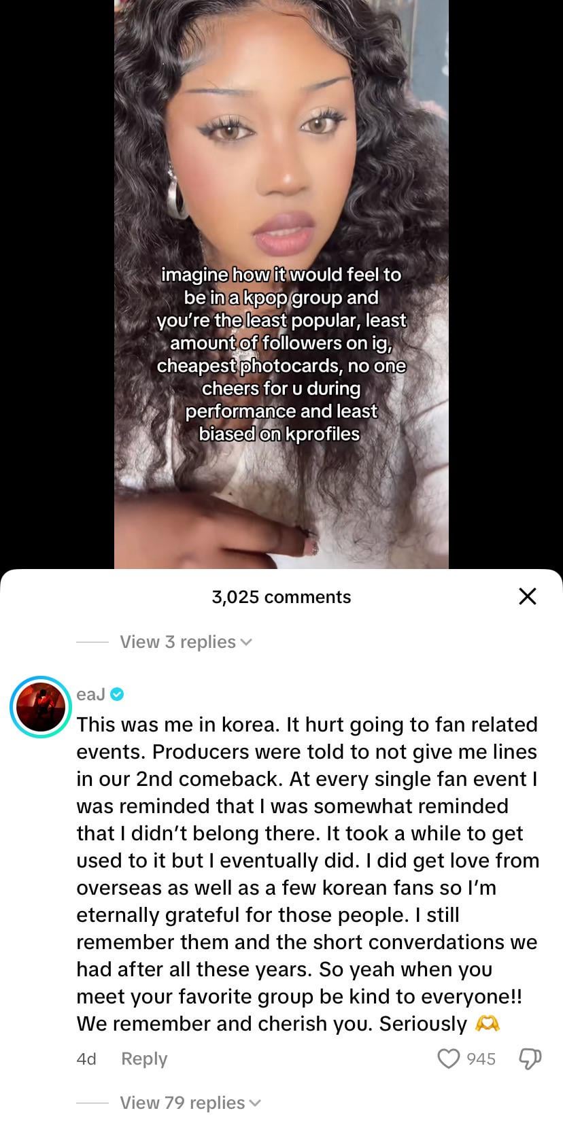Select the heart-hands emoji in the comment
563x1134 pixels.
488,1023
